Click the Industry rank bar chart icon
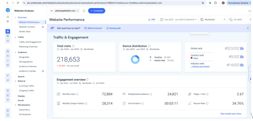 click(x=242, y=65)
